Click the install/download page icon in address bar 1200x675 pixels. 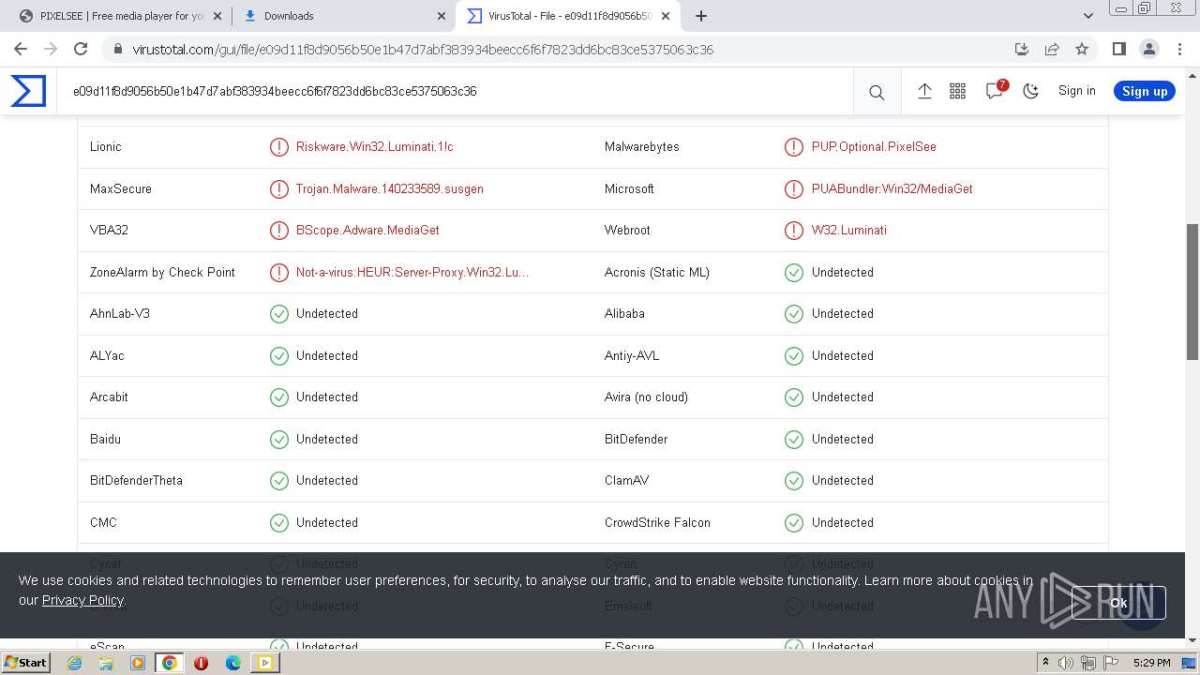[x=1022, y=49]
